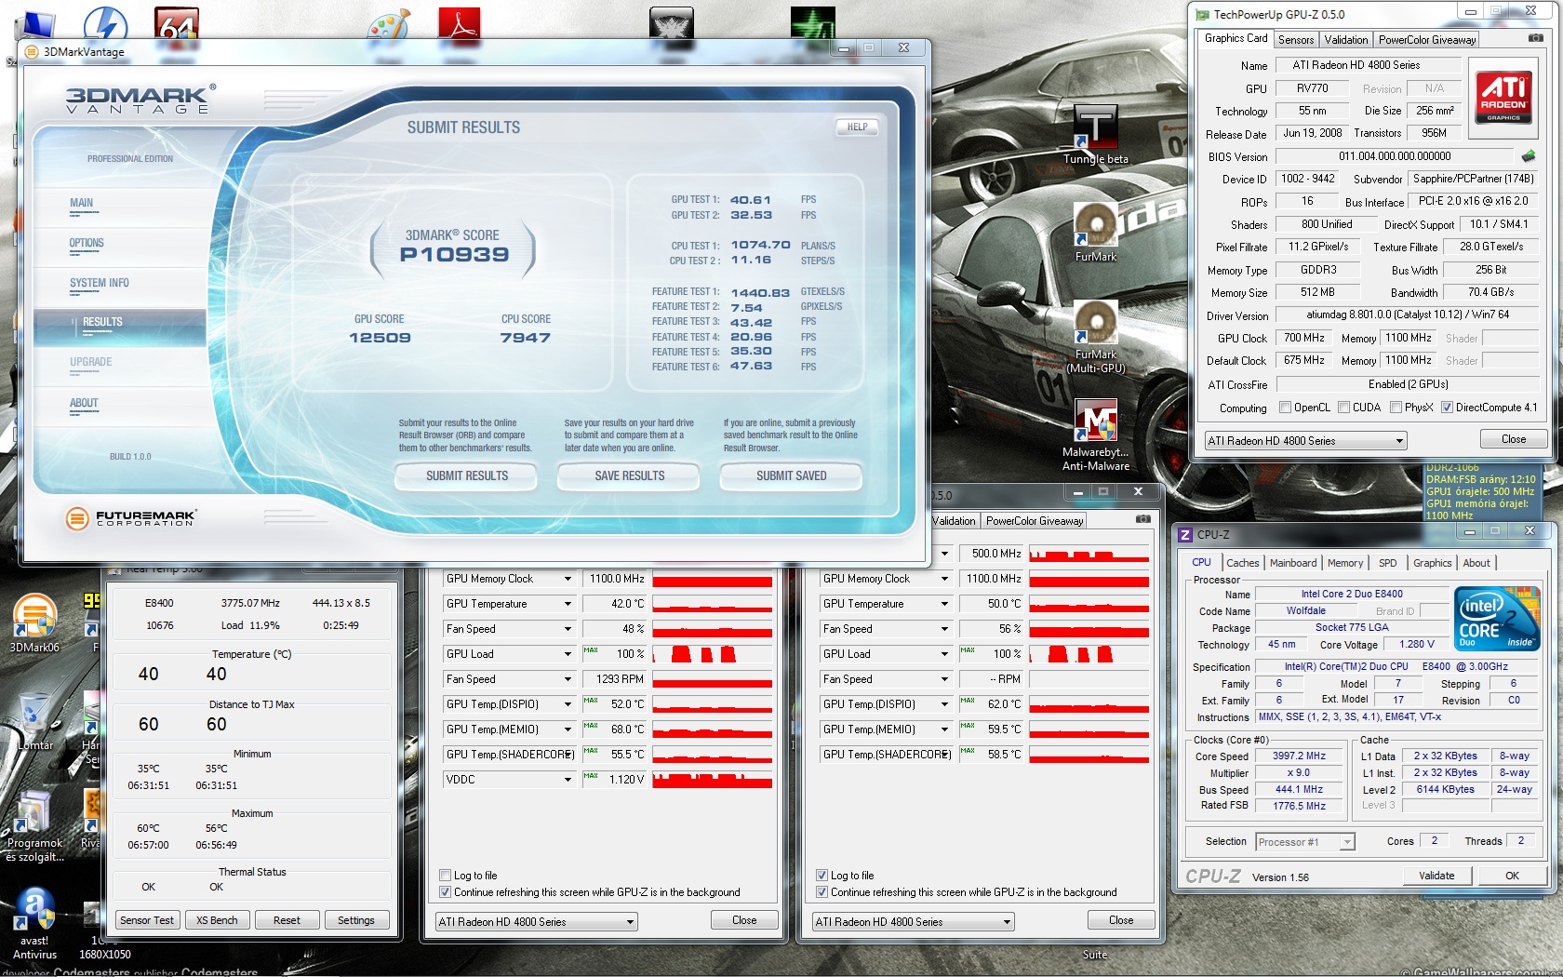Image resolution: width=1563 pixels, height=977 pixels.
Task: Click the XS Bench button
Action: (x=217, y=920)
